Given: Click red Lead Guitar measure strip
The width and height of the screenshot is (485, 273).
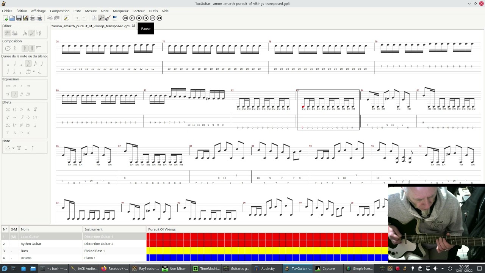Looking at the screenshot, I should [x=267, y=237].
